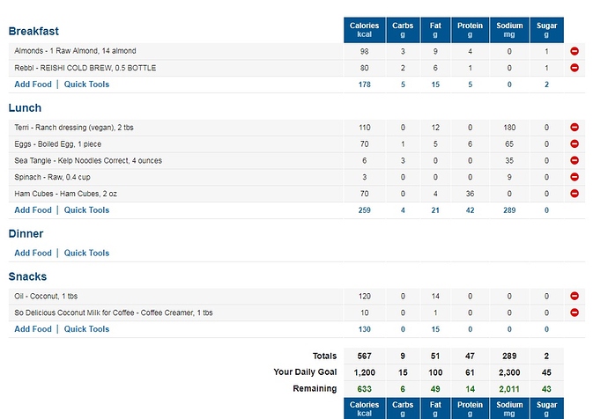Open Quick Tools for Dinner

[x=86, y=253]
